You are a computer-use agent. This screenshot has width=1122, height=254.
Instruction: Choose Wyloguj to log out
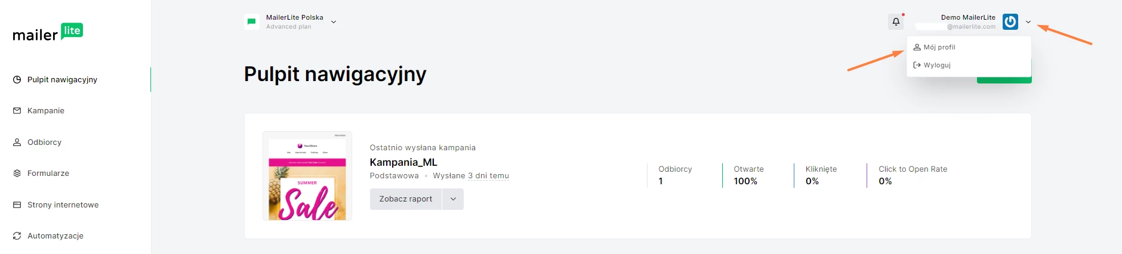pos(937,65)
